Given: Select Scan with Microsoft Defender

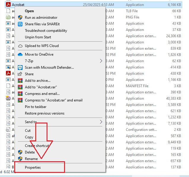Looking at the screenshot, I should click(x=50, y=68).
